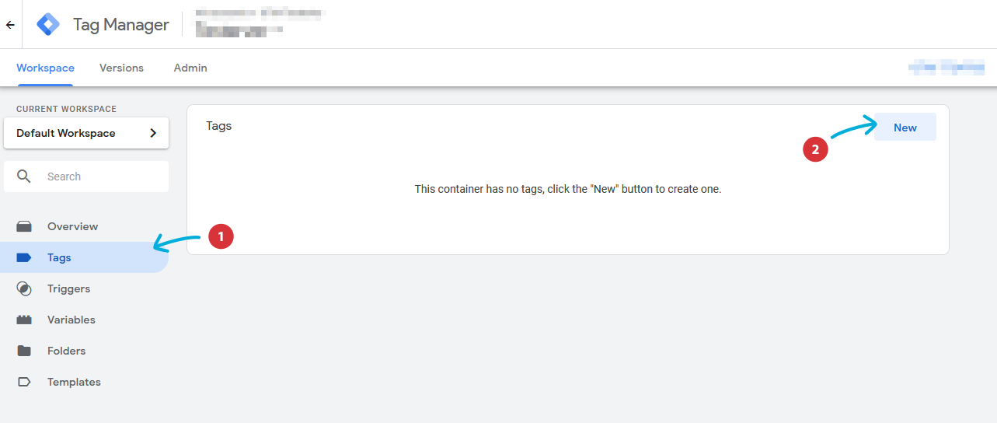Viewport: 997px width, 423px height.
Task: Click the search magnifier icon
Action: [x=24, y=177]
